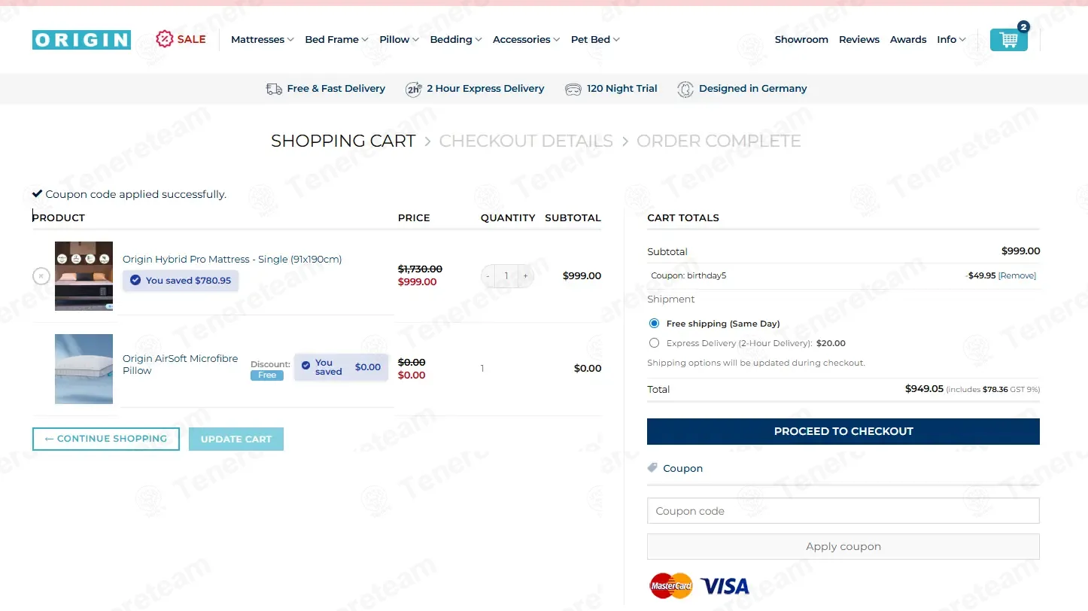Image resolution: width=1088 pixels, height=611 pixels.
Task: Expand the Mattresses menu
Action: point(262,40)
